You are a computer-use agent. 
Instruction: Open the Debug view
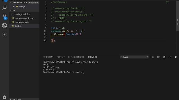click(x=4, y=26)
